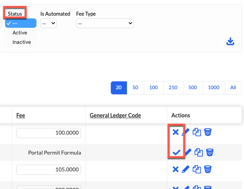The image size is (244, 189).
Task: Choose Inactive in the Status dropdown
Action: click(22, 42)
